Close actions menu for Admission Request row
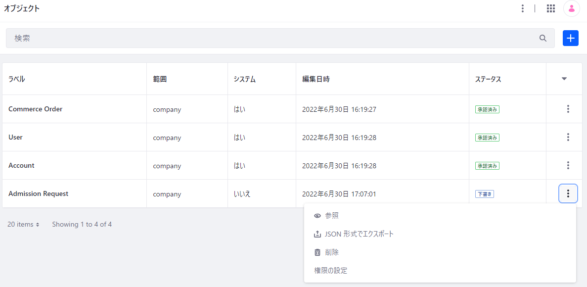587x287 pixels. pos(568,193)
